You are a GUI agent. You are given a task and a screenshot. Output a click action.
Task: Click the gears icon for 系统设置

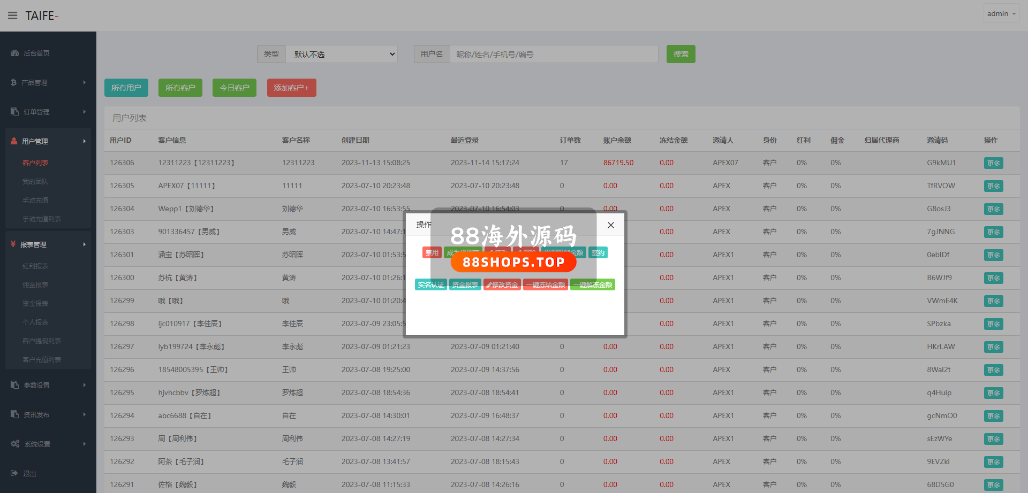[x=14, y=444]
